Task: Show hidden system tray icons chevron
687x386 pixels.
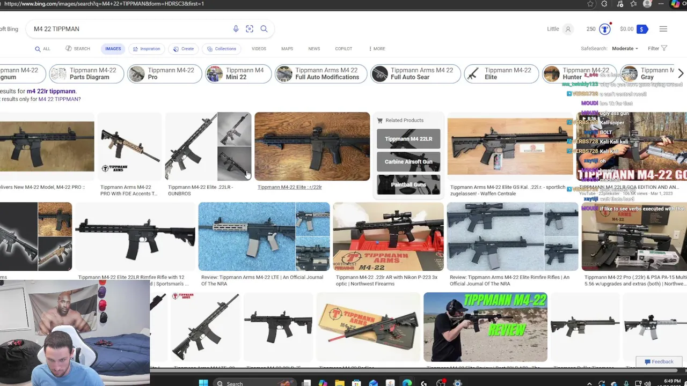Action: (589, 384)
